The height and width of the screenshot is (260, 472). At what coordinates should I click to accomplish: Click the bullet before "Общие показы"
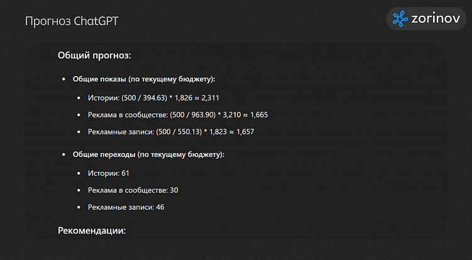63,79
